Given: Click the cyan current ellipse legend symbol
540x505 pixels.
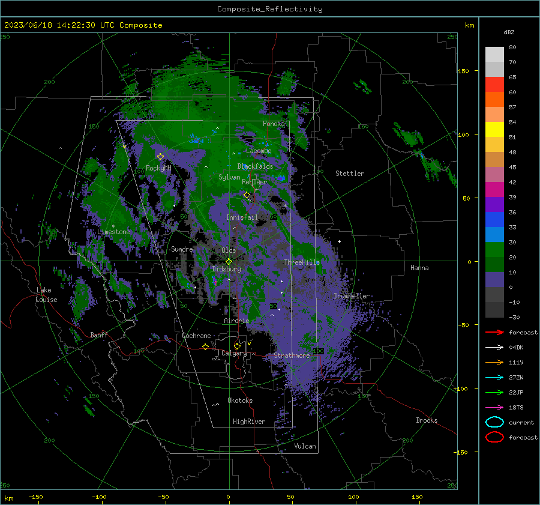Looking at the screenshot, I should [x=494, y=422].
